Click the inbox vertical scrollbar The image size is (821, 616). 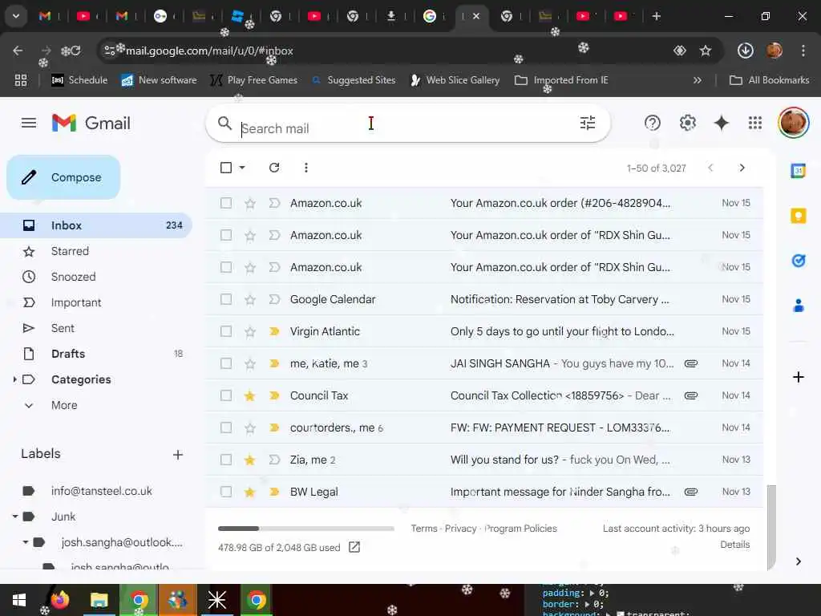(x=771, y=526)
